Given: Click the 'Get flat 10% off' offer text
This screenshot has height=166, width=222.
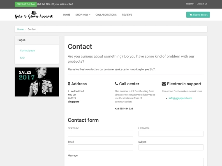Looking at the screenshot, I should 55,4.
